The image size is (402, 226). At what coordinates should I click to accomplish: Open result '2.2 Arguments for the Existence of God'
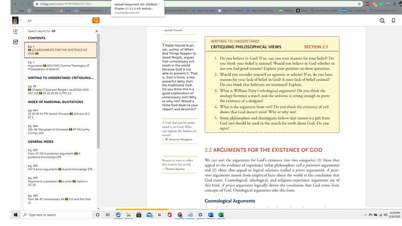coord(60,50)
